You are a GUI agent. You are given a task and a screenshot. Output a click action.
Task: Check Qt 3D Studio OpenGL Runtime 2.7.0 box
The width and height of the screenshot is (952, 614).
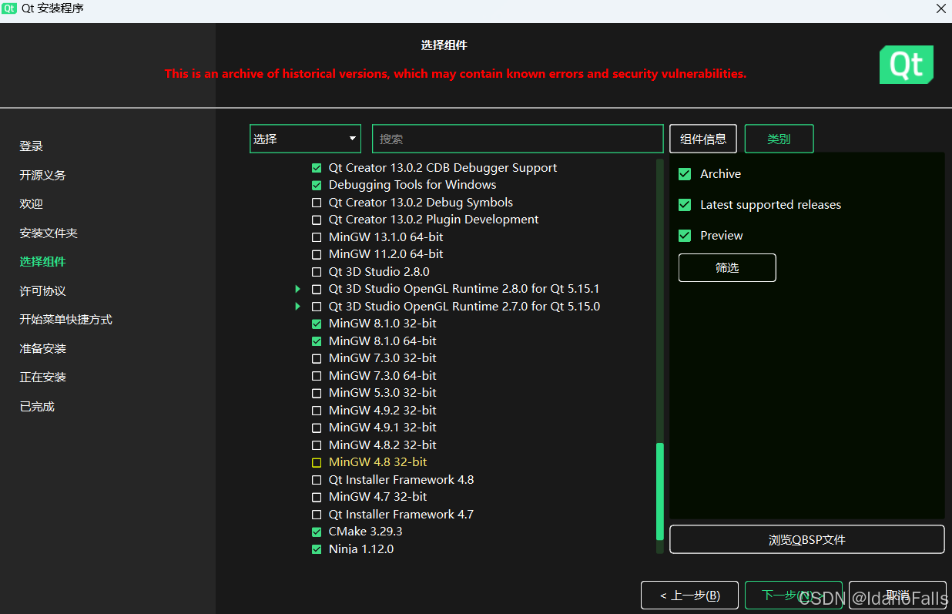pos(317,307)
